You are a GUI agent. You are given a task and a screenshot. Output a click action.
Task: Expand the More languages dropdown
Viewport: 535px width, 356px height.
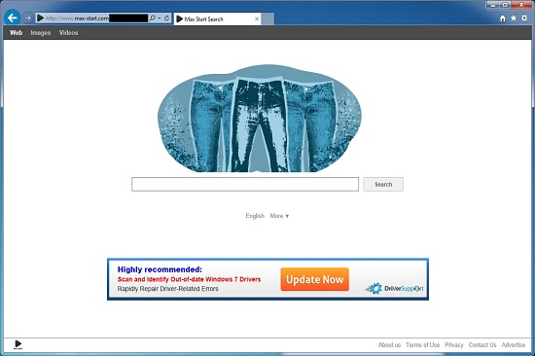click(x=279, y=216)
